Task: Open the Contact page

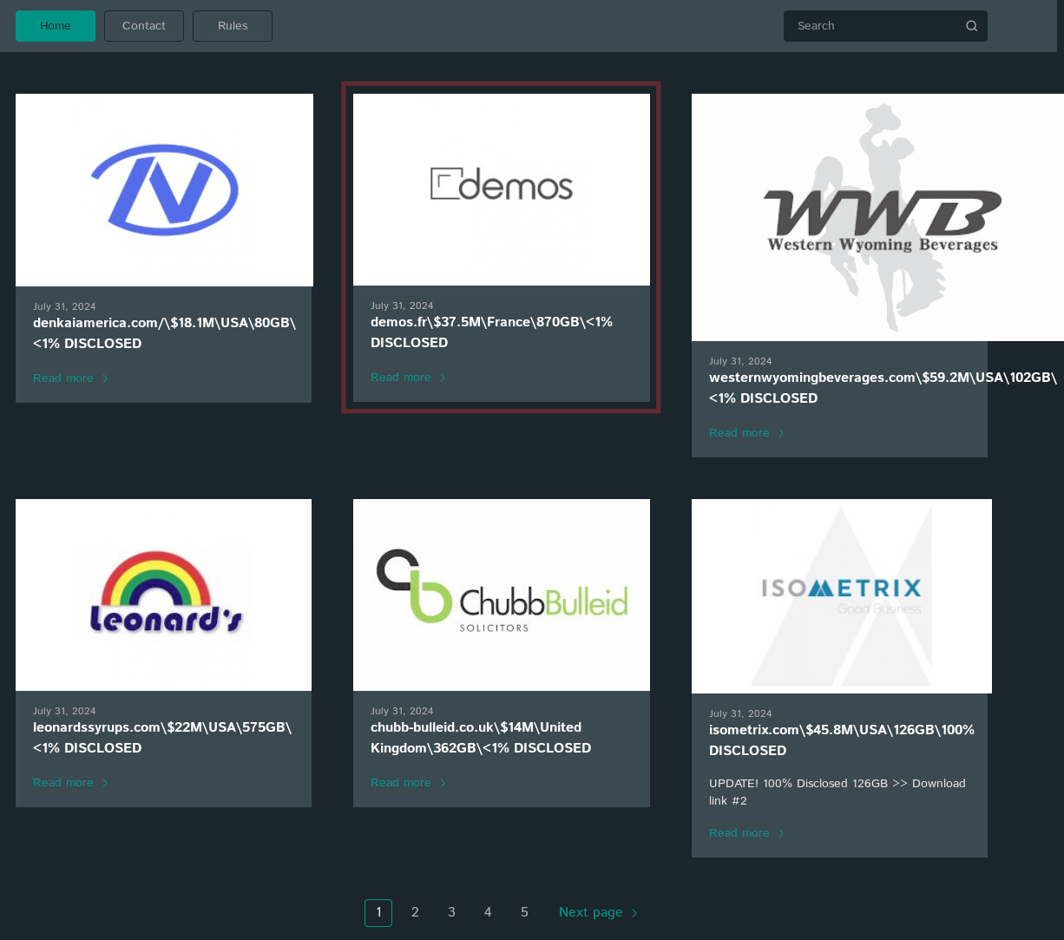Action: click(x=144, y=26)
